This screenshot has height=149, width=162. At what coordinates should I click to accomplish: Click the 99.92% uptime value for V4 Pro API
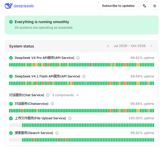142,58
